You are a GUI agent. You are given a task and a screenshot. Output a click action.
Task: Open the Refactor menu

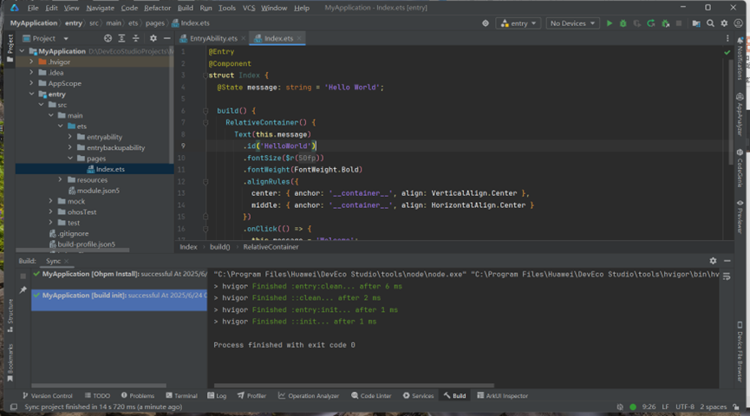(x=157, y=8)
